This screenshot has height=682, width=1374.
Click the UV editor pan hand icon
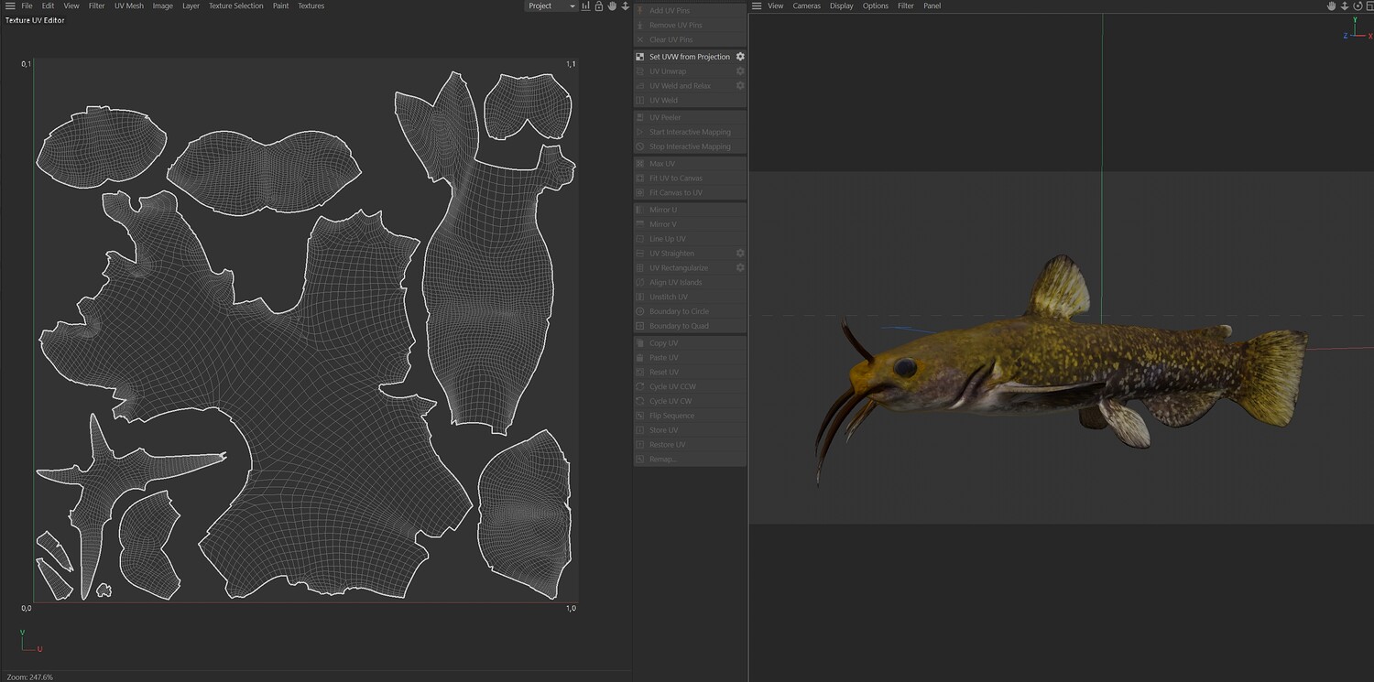pyautogui.click(x=612, y=6)
